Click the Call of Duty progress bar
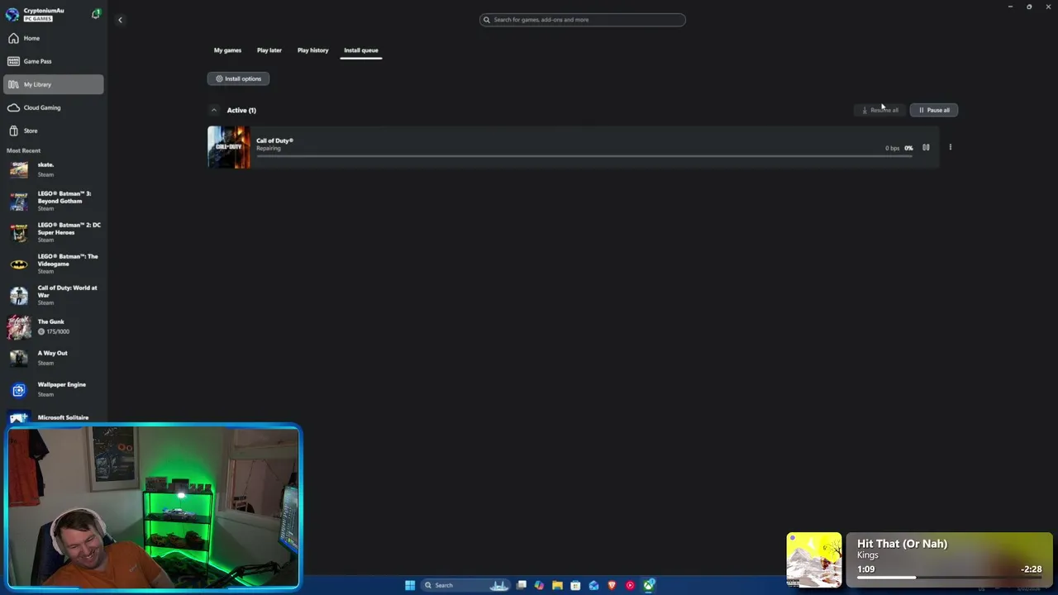The width and height of the screenshot is (1058, 595). 584,156
